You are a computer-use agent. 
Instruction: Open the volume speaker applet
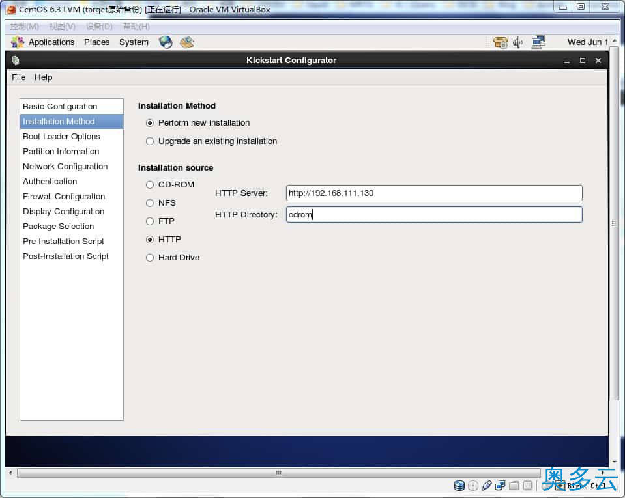pyautogui.click(x=517, y=42)
